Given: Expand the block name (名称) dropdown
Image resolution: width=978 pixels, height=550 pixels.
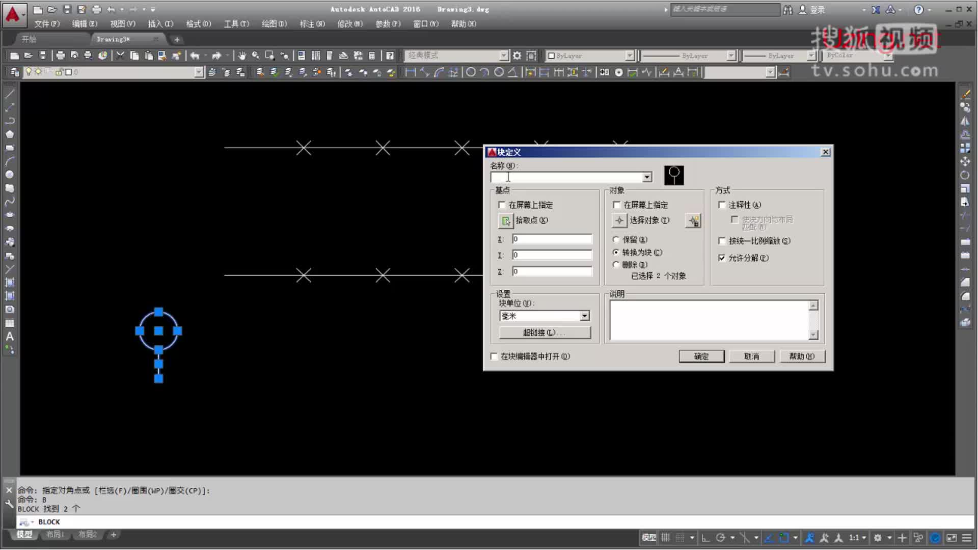Looking at the screenshot, I should tap(647, 177).
